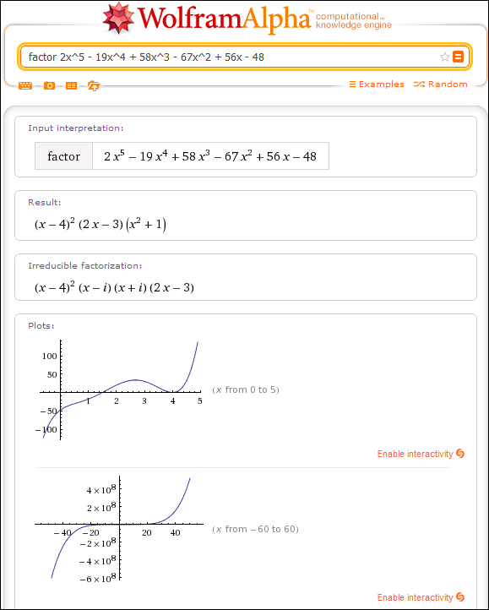
Task: Select the Result factorization expression
Action: pos(101,225)
